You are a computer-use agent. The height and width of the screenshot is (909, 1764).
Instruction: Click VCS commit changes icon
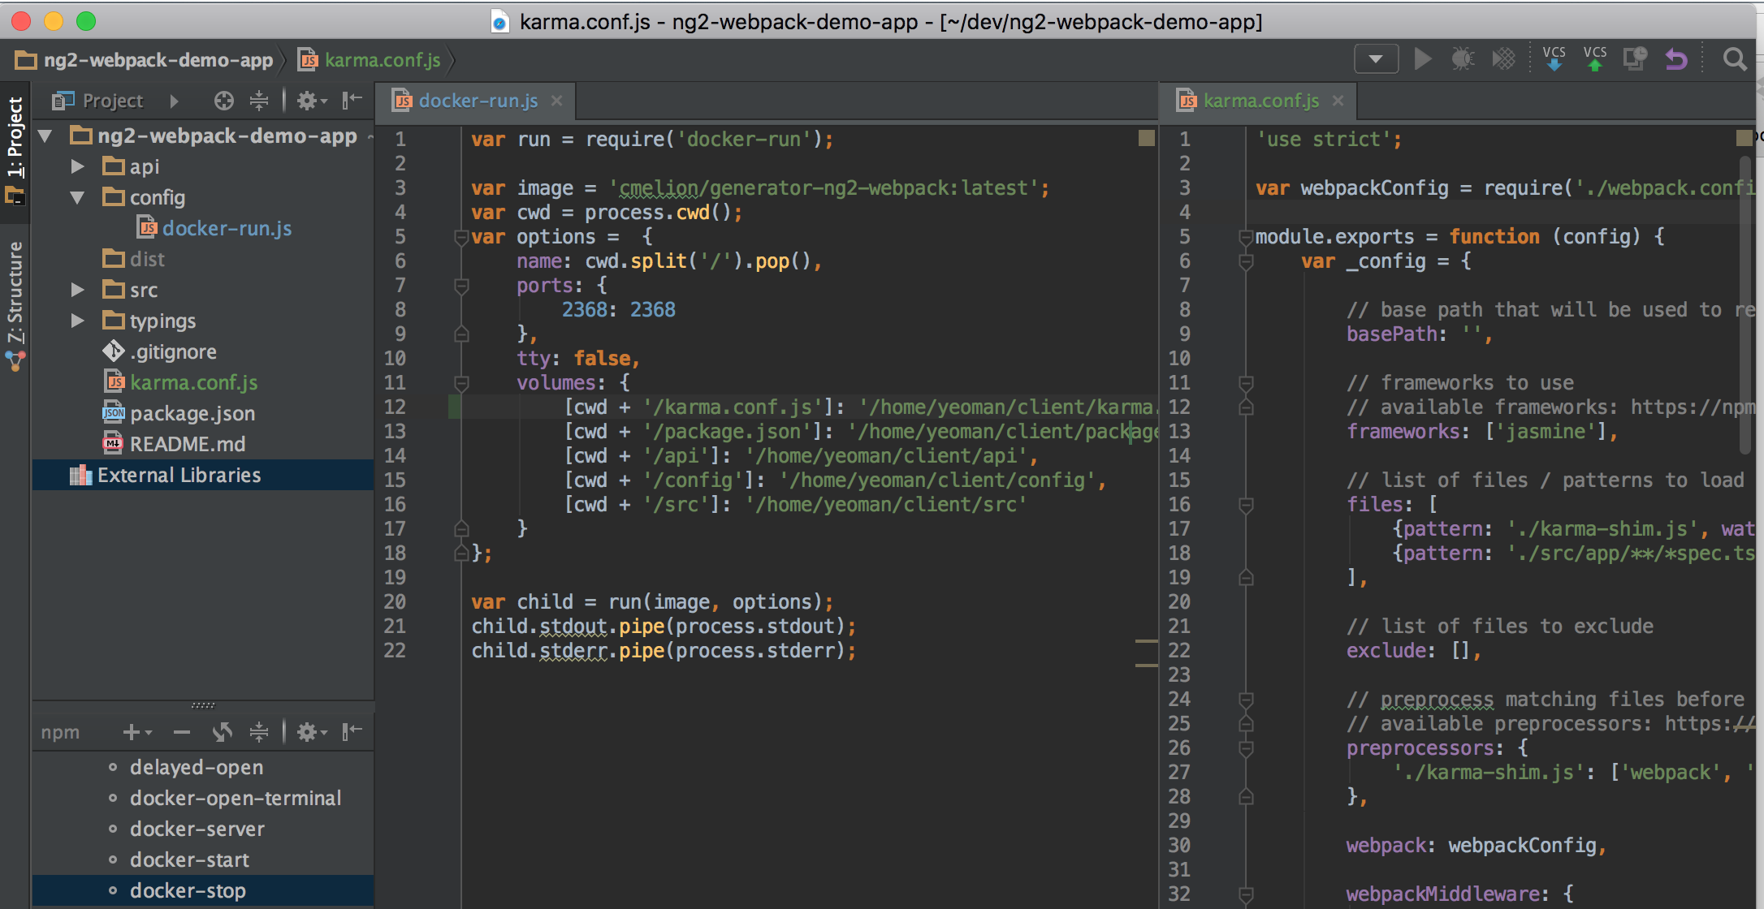1594,59
